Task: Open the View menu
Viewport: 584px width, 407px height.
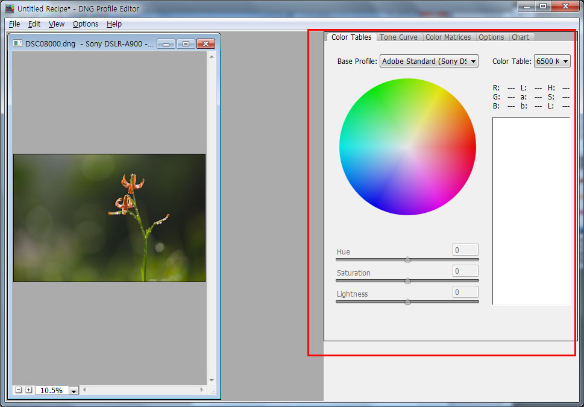Action: pos(56,24)
